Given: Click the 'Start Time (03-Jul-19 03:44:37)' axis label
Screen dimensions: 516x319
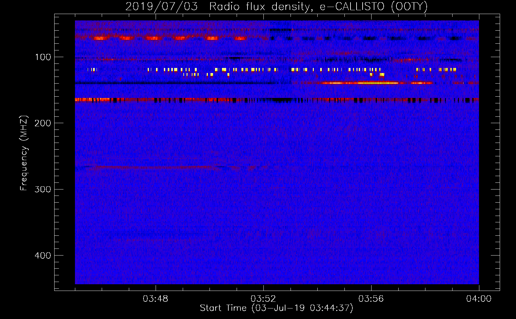Looking at the screenshot, I should click(x=276, y=308).
